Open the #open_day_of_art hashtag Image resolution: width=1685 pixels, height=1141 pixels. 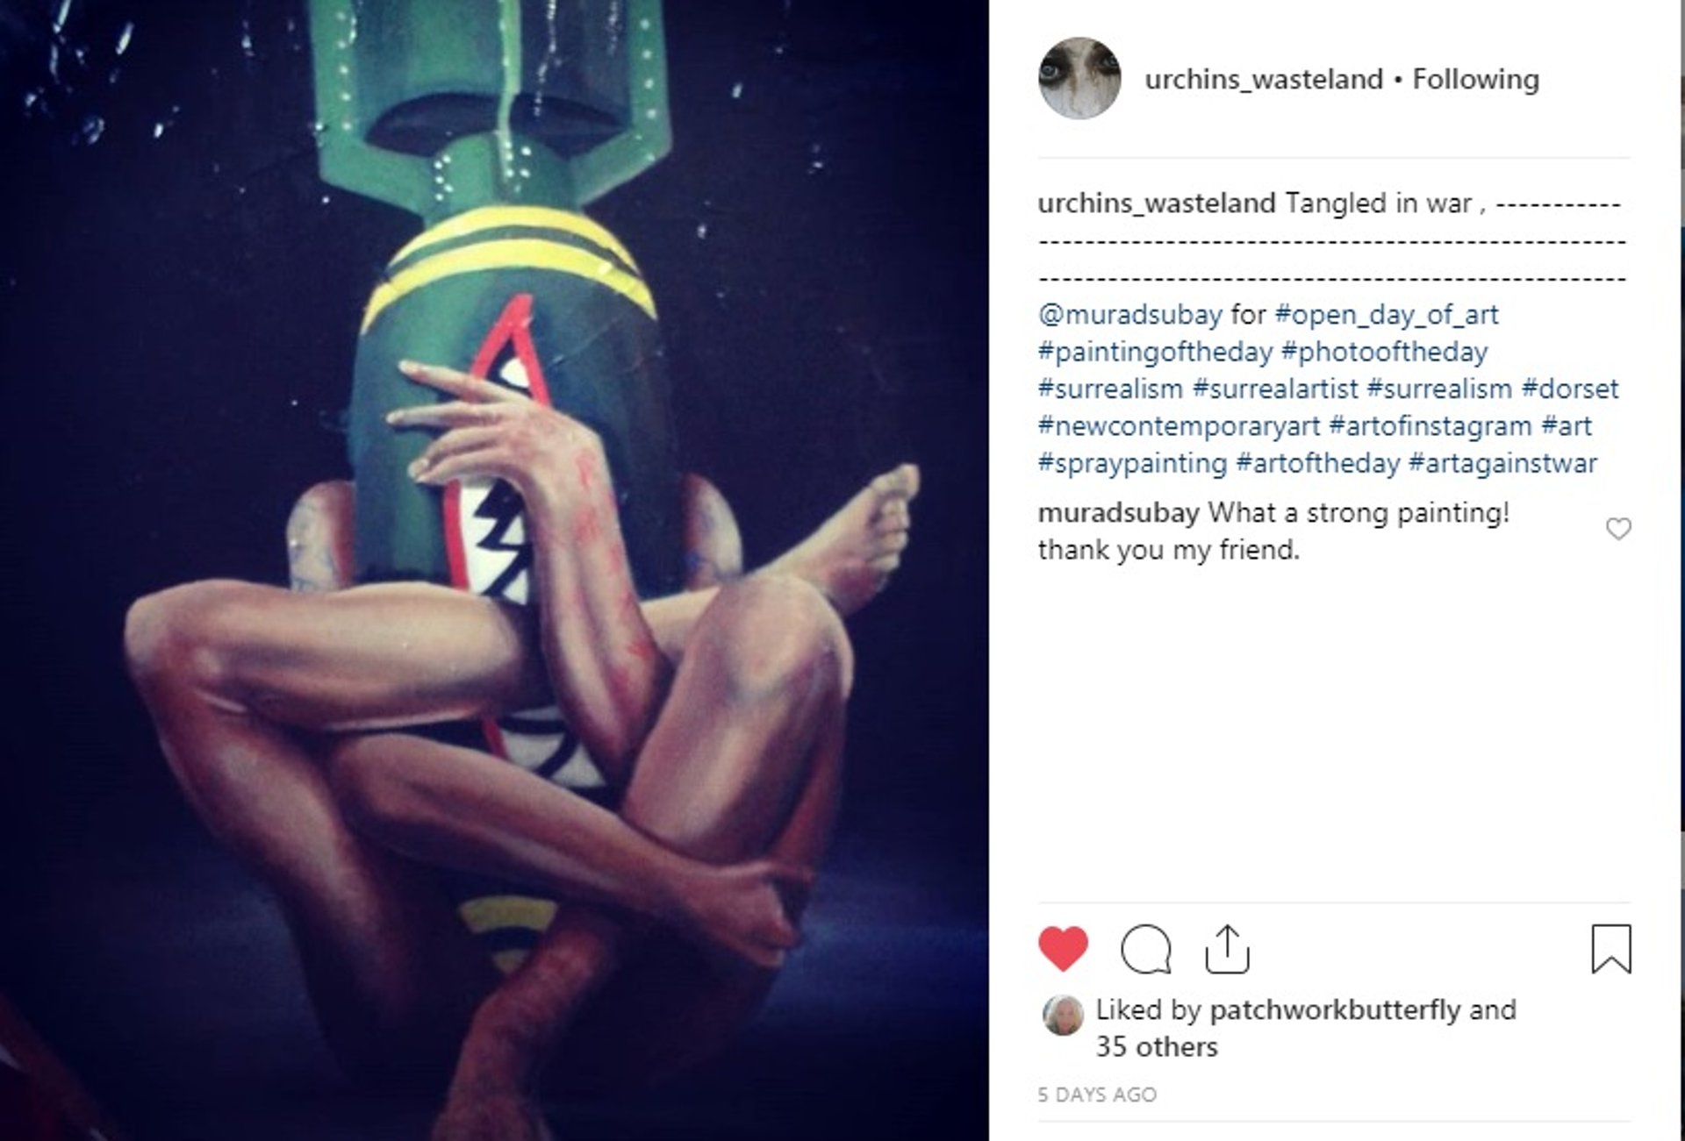pyautogui.click(x=1387, y=314)
